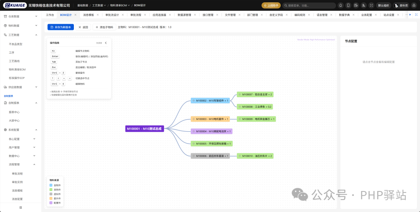Screen dimensions: 420x212
Task: Click the 自制报表 document icon in the sidebar
Action: 5,103
